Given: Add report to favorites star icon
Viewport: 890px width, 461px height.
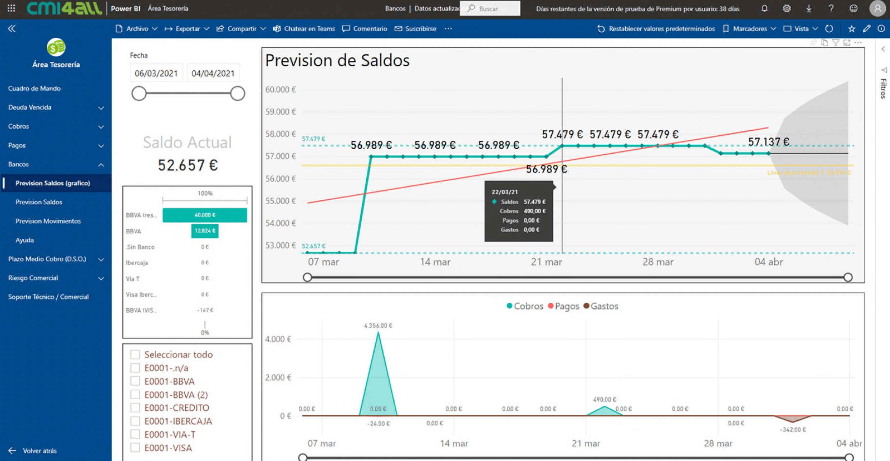Looking at the screenshot, I should pos(852,29).
